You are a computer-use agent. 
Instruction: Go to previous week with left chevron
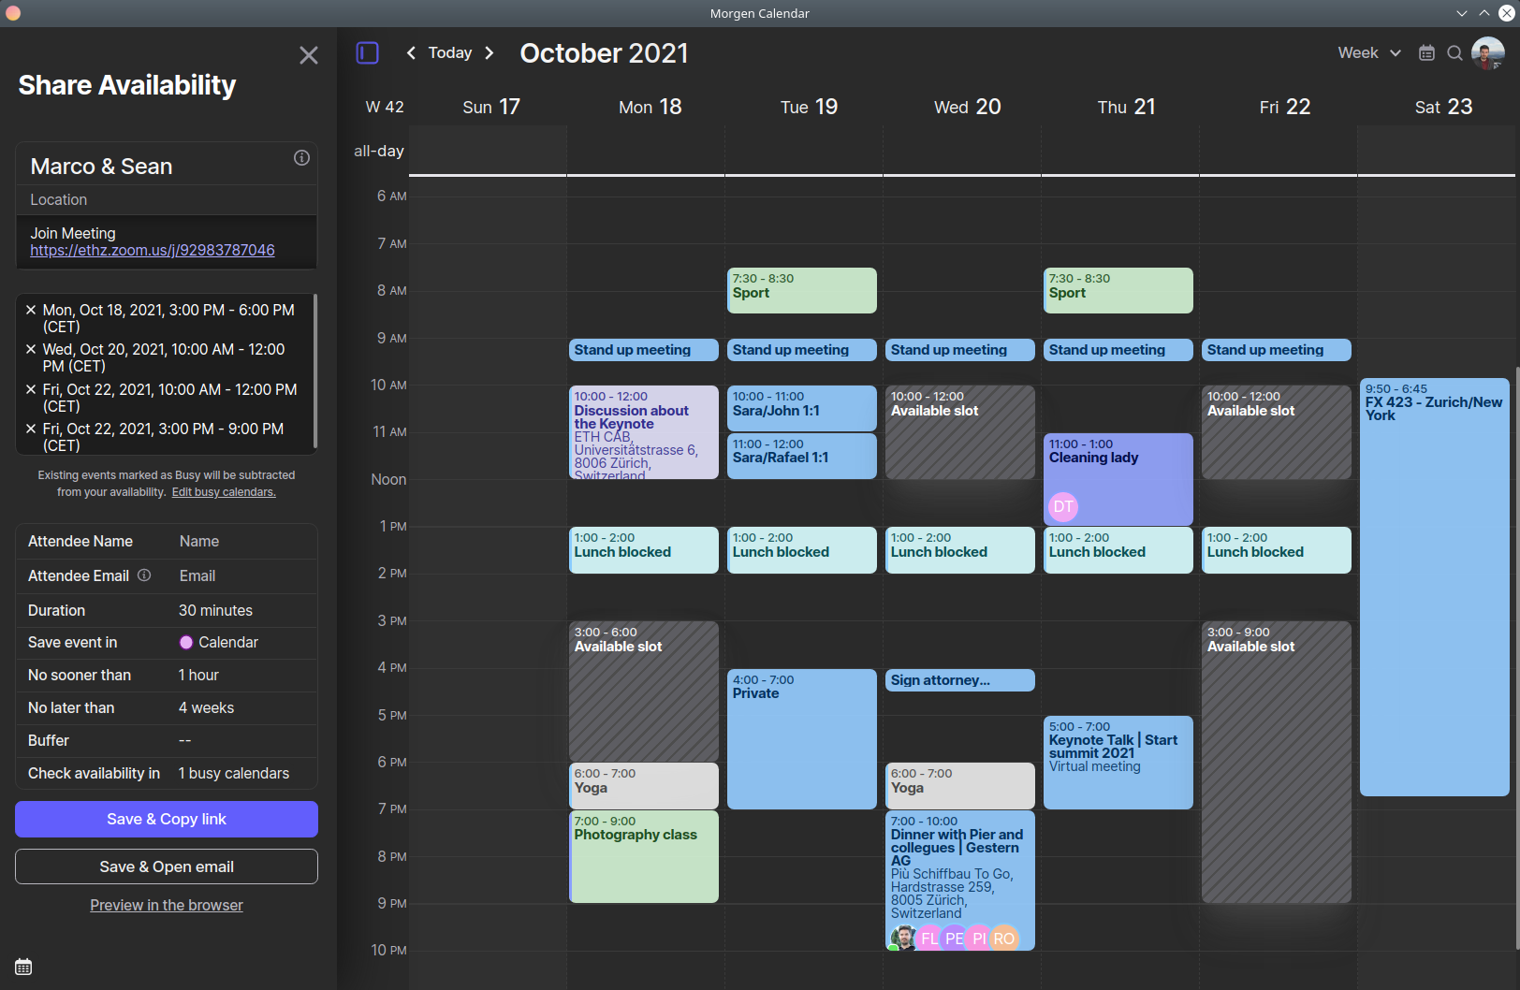[412, 53]
